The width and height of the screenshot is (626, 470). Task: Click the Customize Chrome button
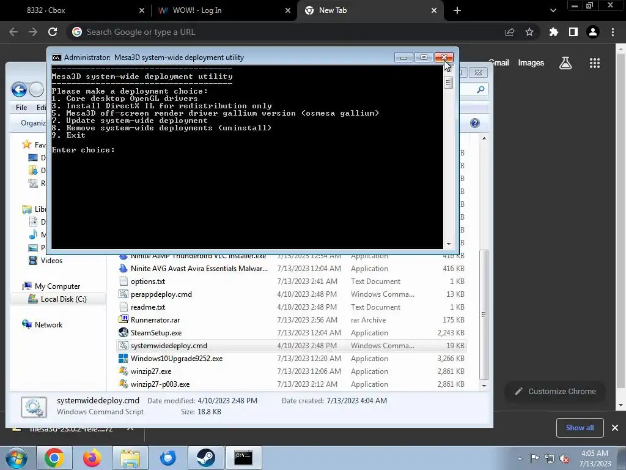(x=555, y=391)
